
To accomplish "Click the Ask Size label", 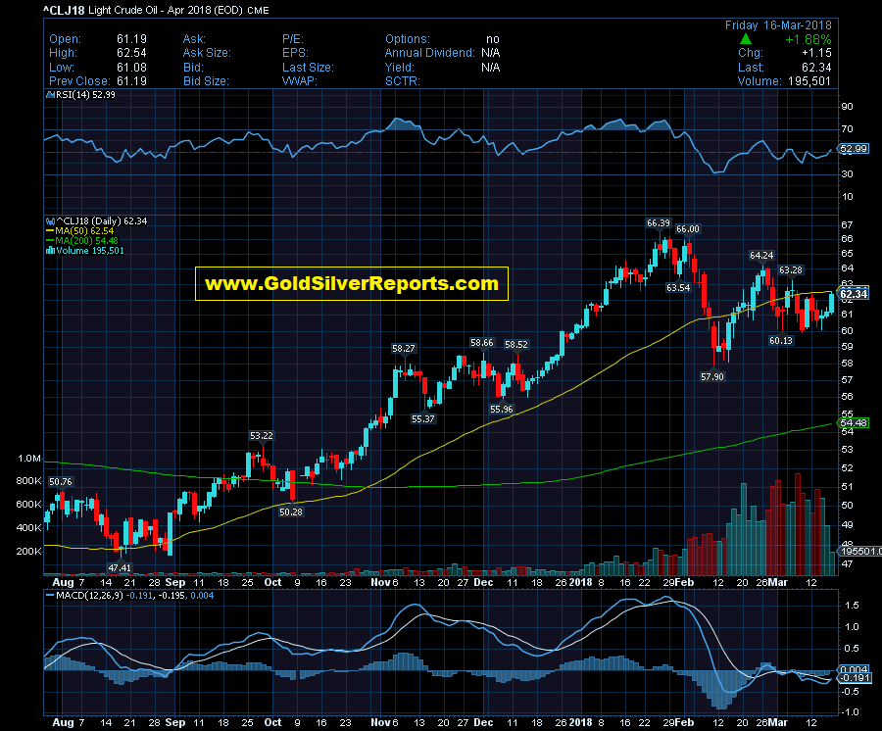I will point(207,53).
